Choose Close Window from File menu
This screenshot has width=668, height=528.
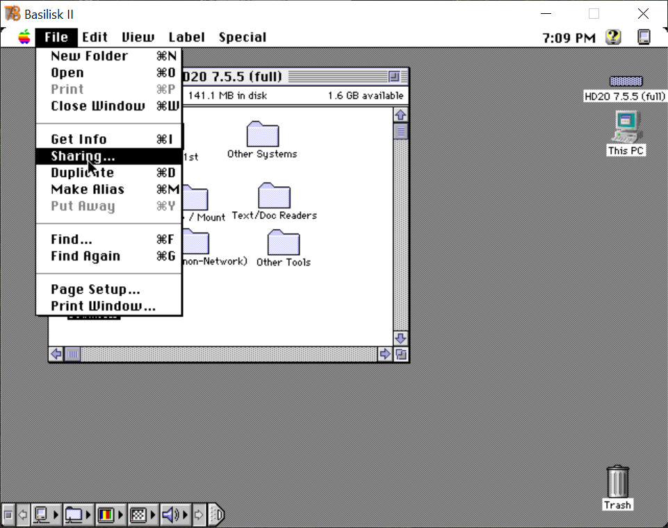109,106
